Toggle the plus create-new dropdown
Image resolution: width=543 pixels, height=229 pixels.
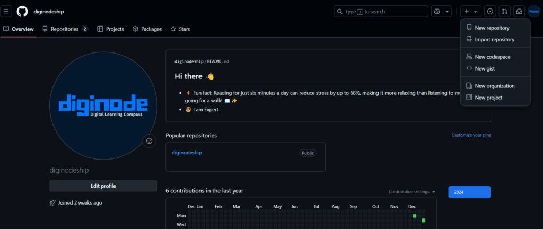(x=470, y=11)
